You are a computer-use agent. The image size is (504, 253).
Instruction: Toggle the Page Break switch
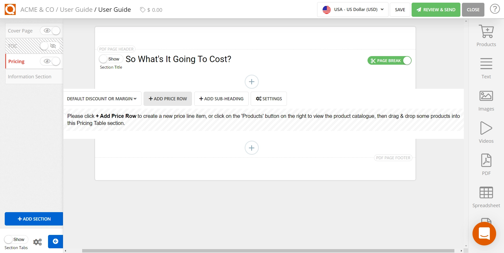389,60
